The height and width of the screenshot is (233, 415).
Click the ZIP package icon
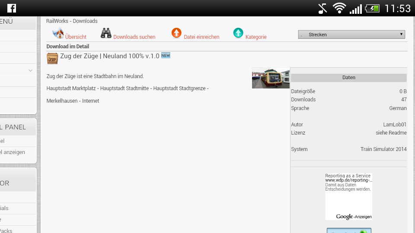52,58
